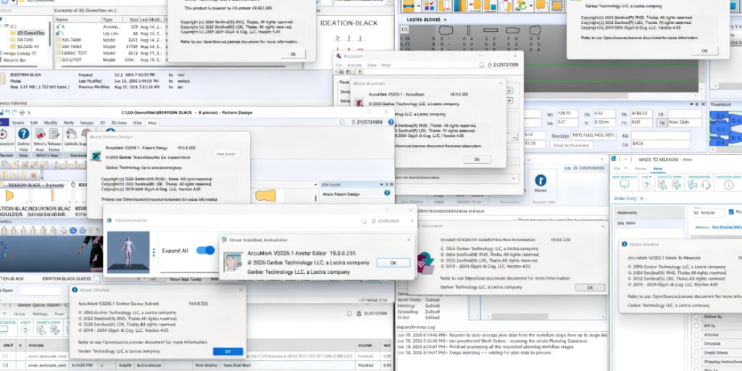
Task: Click blue info icon beside Pattern Design license number
Action: [x=391, y=122]
